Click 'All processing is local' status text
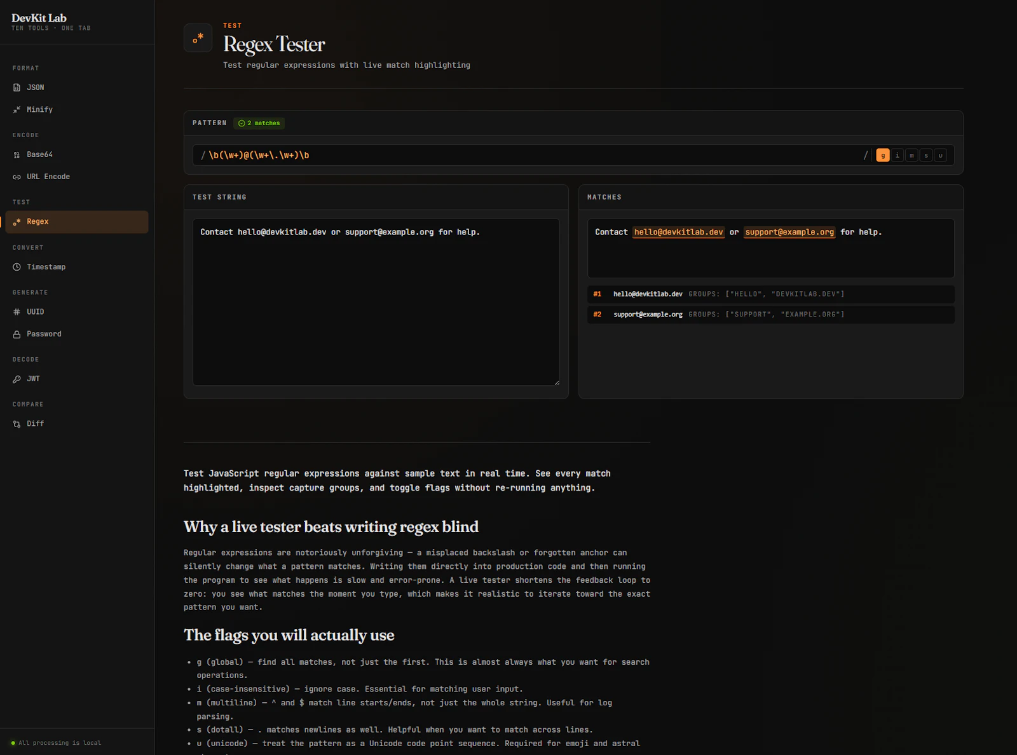The width and height of the screenshot is (1017, 755). [x=60, y=743]
